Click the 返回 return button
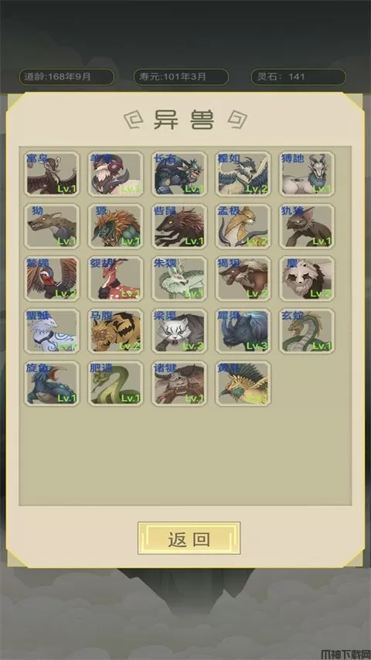Screen dimensions: 371x660 point(189,539)
